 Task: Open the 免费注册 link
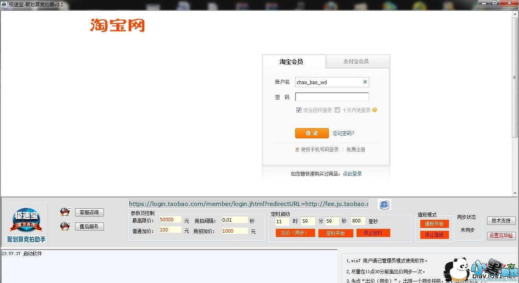(356, 150)
